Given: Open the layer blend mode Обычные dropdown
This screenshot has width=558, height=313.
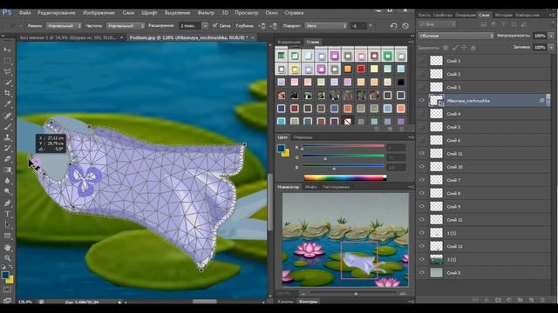Looking at the screenshot, I should point(456,36).
